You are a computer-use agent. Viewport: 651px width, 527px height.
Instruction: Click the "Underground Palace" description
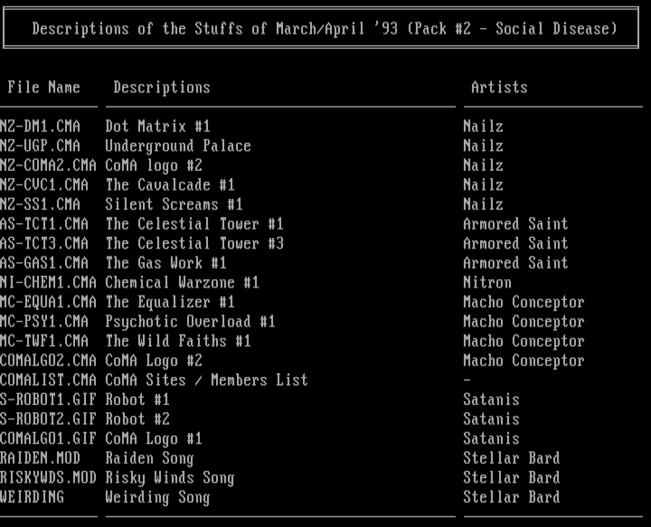[178, 146]
